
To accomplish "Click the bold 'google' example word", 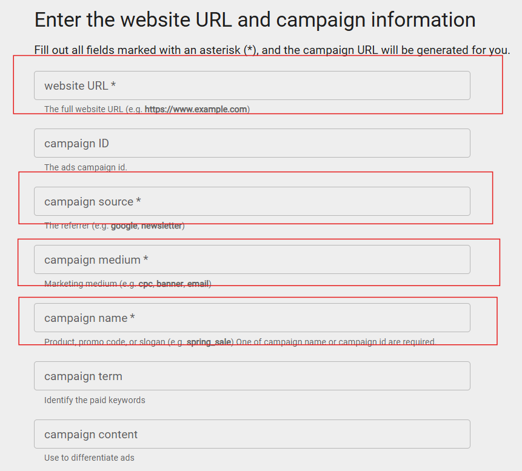I will coord(124,226).
